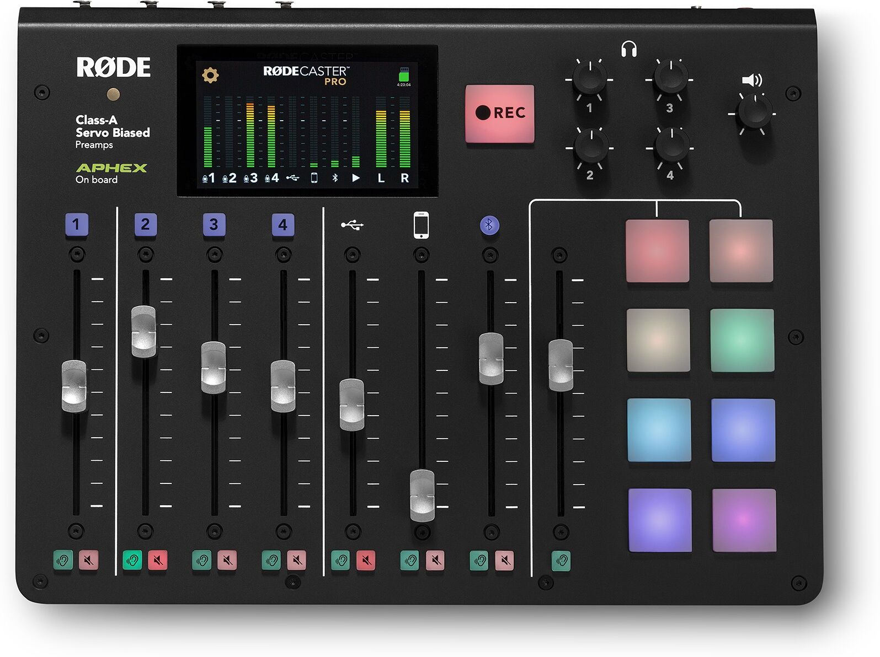This screenshot has height=657, width=880.
Task: Start recording with the REC button
Action: coord(499,114)
